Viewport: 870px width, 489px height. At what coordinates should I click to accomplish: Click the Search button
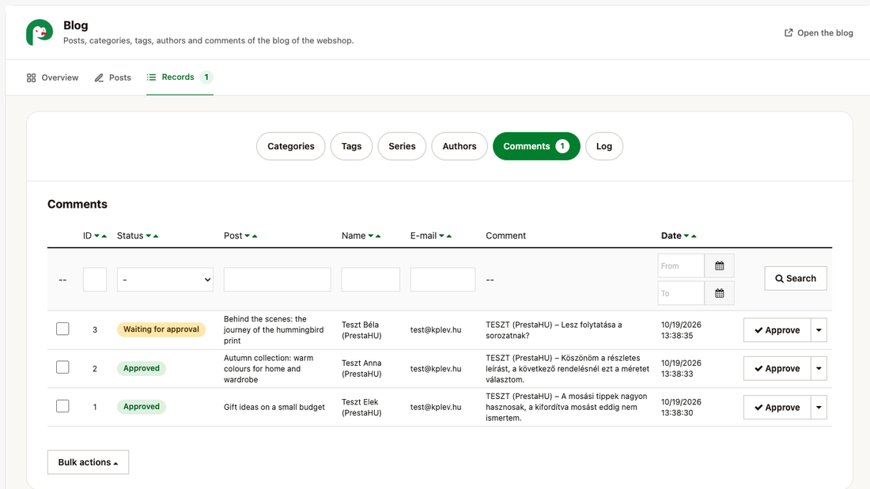coord(796,278)
